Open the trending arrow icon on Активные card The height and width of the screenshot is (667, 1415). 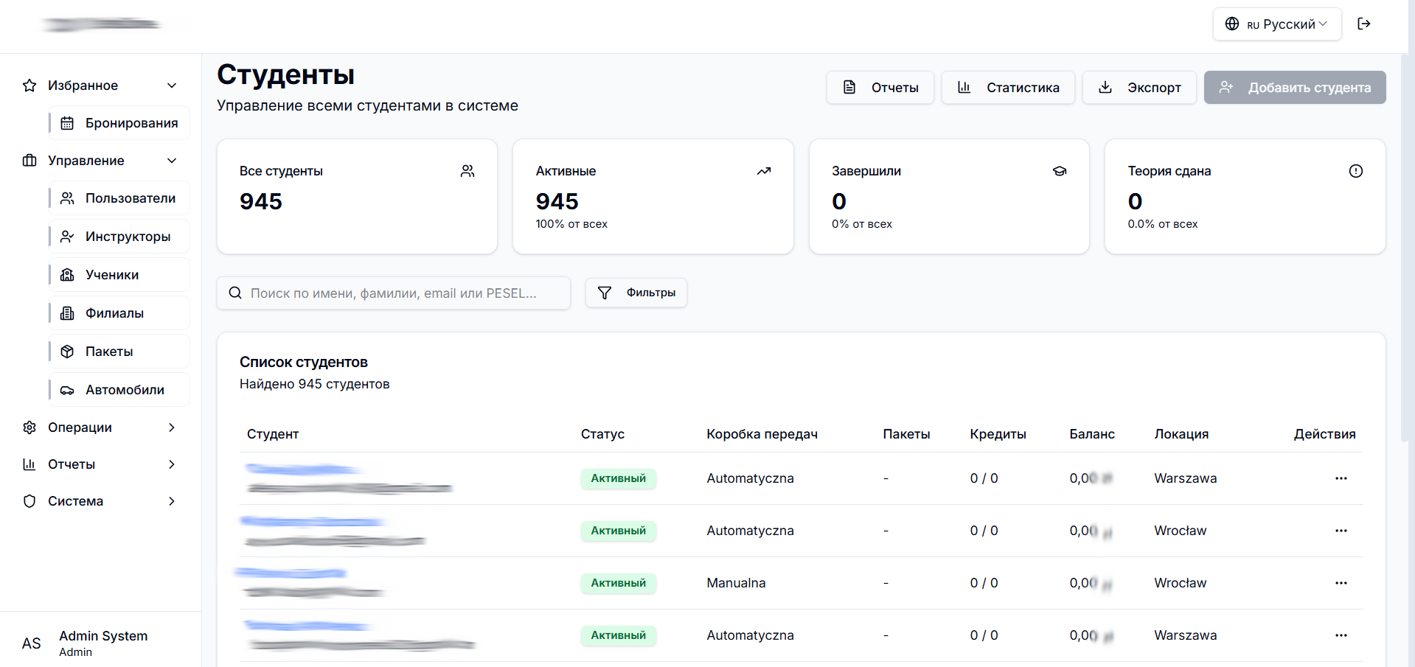[764, 170]
